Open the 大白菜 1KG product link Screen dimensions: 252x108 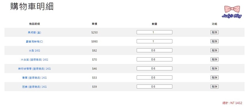[x=34, y=60]
